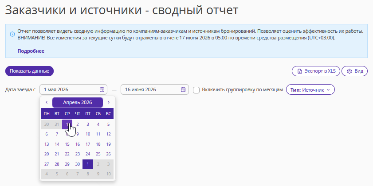Click the 1 мая 2026 date field
373x186 pixels.
click(x=73, y=89)
